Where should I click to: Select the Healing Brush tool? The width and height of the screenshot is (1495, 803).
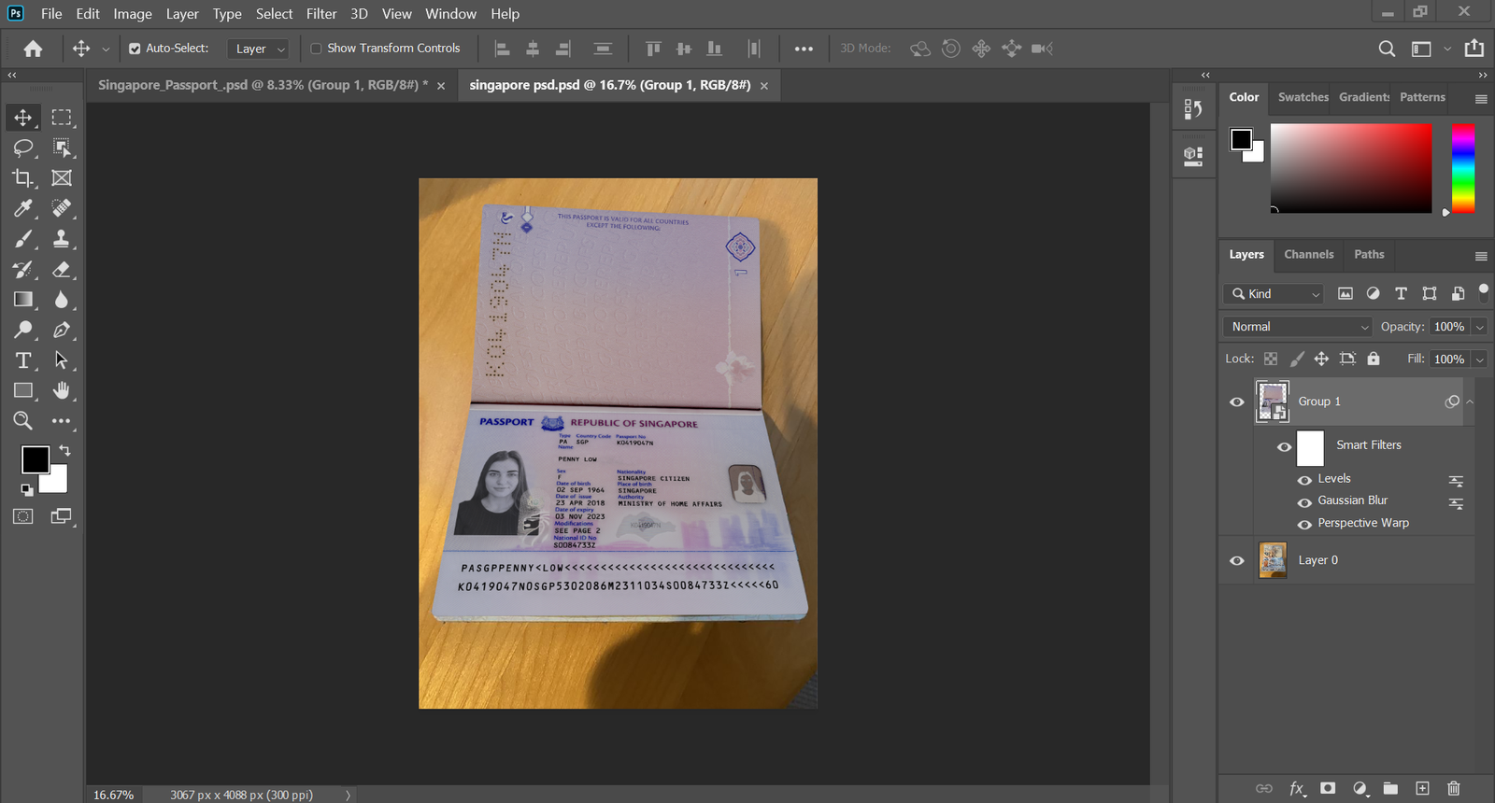pyautogui.click(x=62, y=208)
